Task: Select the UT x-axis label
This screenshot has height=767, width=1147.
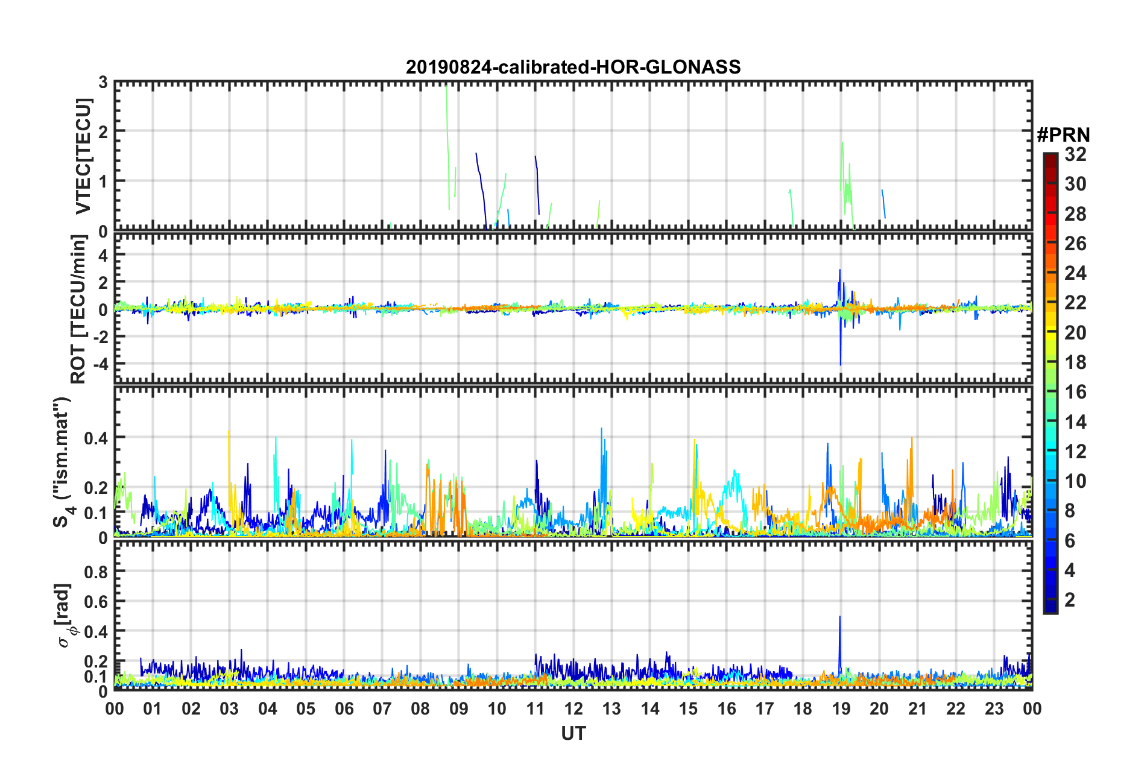Action: coord(573,733)
